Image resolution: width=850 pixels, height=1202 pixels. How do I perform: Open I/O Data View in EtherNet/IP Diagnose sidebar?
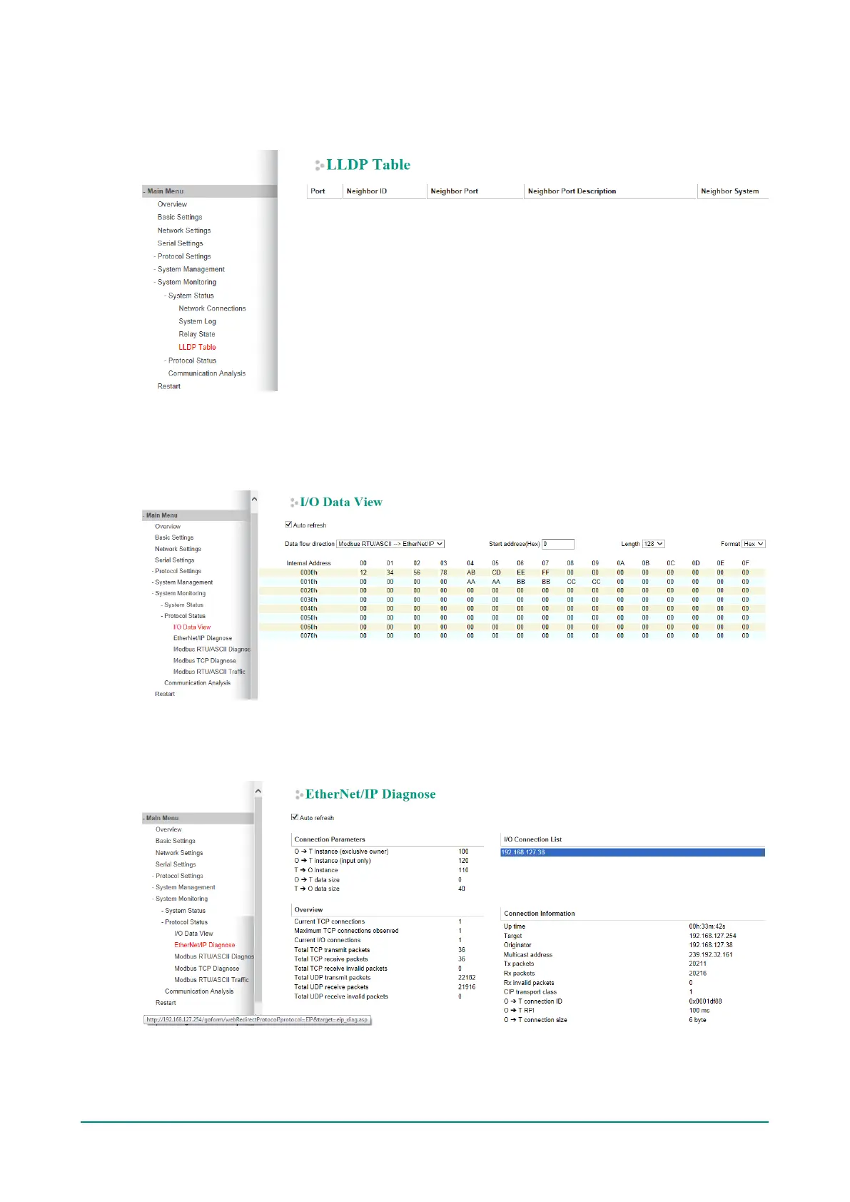pyautogui.click(x=193, y=934)
